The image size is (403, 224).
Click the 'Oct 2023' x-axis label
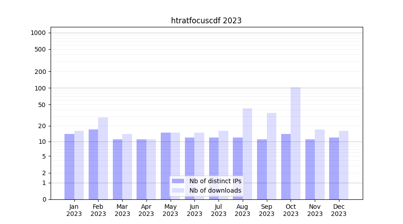pyautogui.click(x=291, y=210)
